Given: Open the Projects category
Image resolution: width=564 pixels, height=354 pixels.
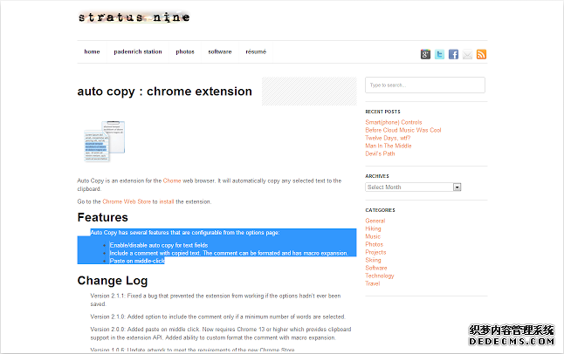Looking at the screenshot, I should pos(375,252).
